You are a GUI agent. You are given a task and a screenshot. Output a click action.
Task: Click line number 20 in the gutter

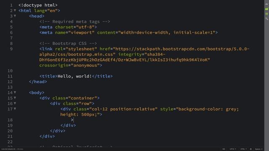point(10,131)
